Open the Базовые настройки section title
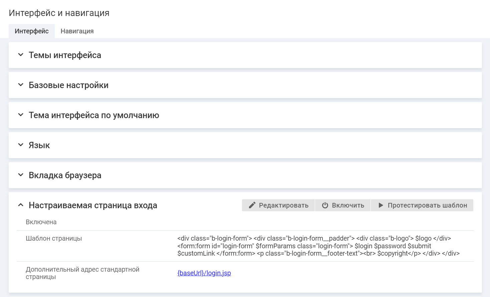Viewport: 490px width, 297px height. [x=68, y=85]
